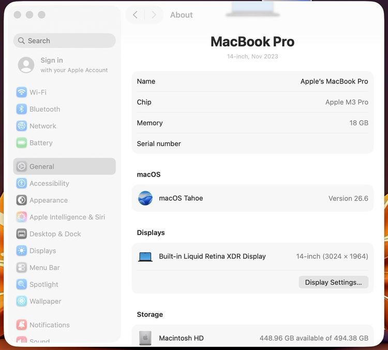Click the Version 26.6 text
The height and width of the screenshot is (350, 388).
coord(348,198)
